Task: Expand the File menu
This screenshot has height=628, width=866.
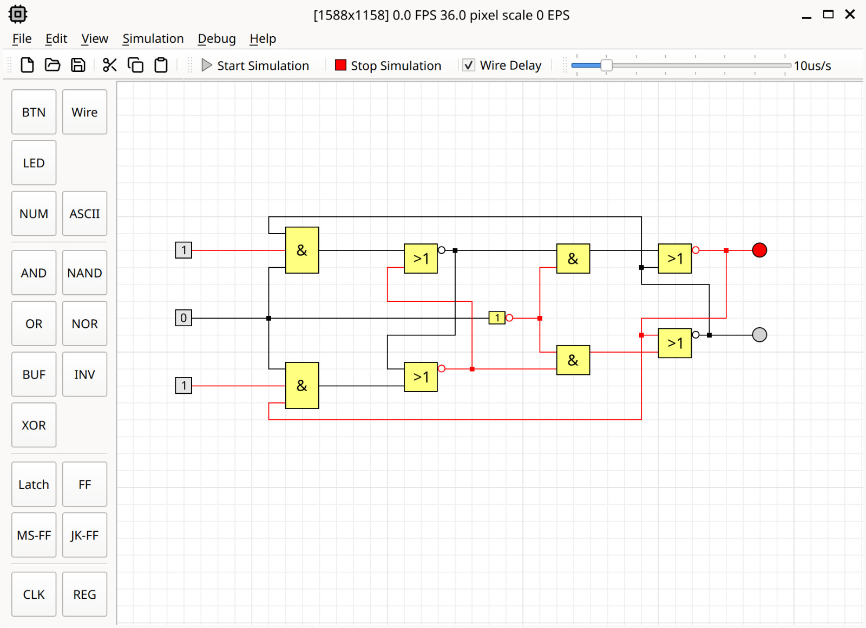Action: click(22, 39)
